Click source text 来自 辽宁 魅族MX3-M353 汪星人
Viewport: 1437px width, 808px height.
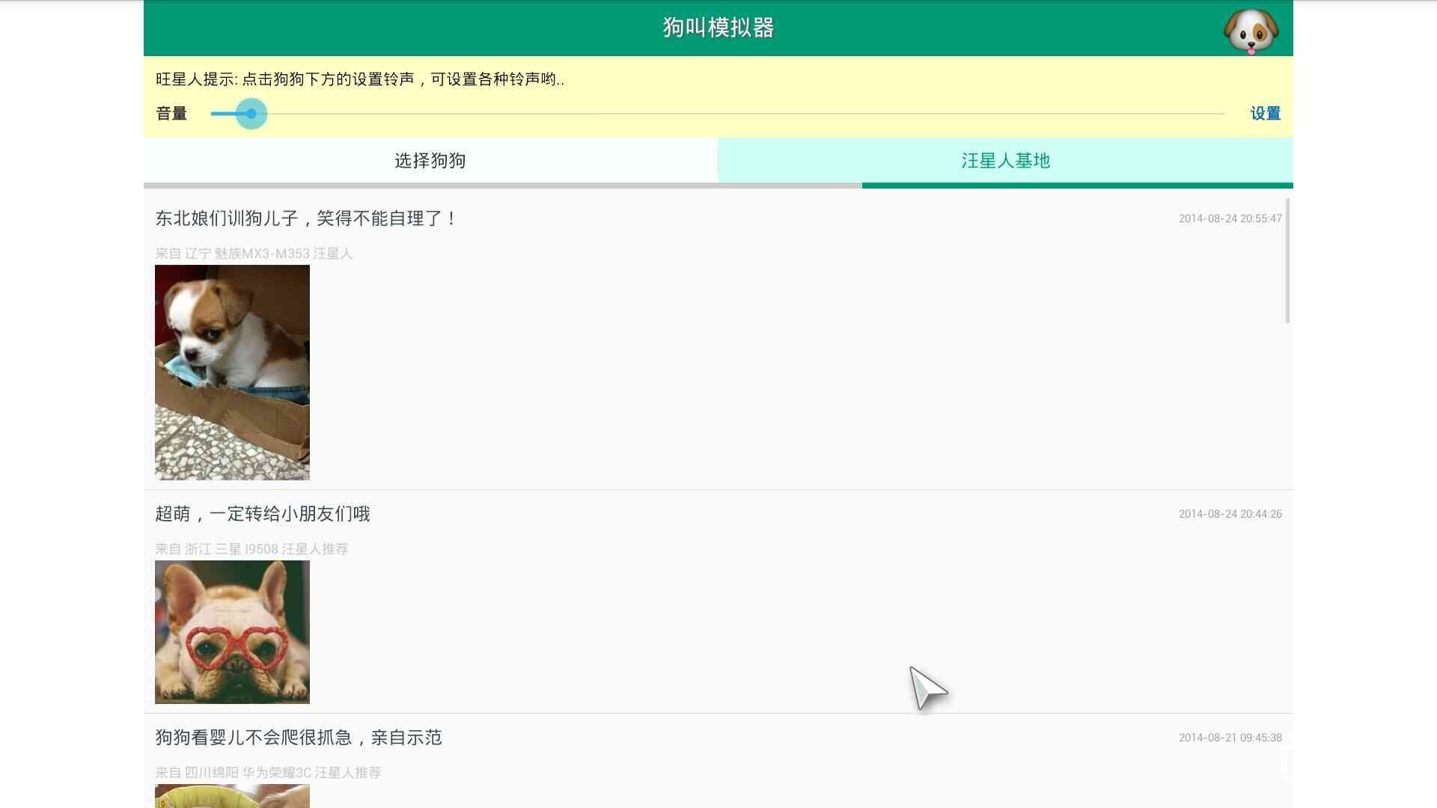pyautogui.click(x=254, y=254)
